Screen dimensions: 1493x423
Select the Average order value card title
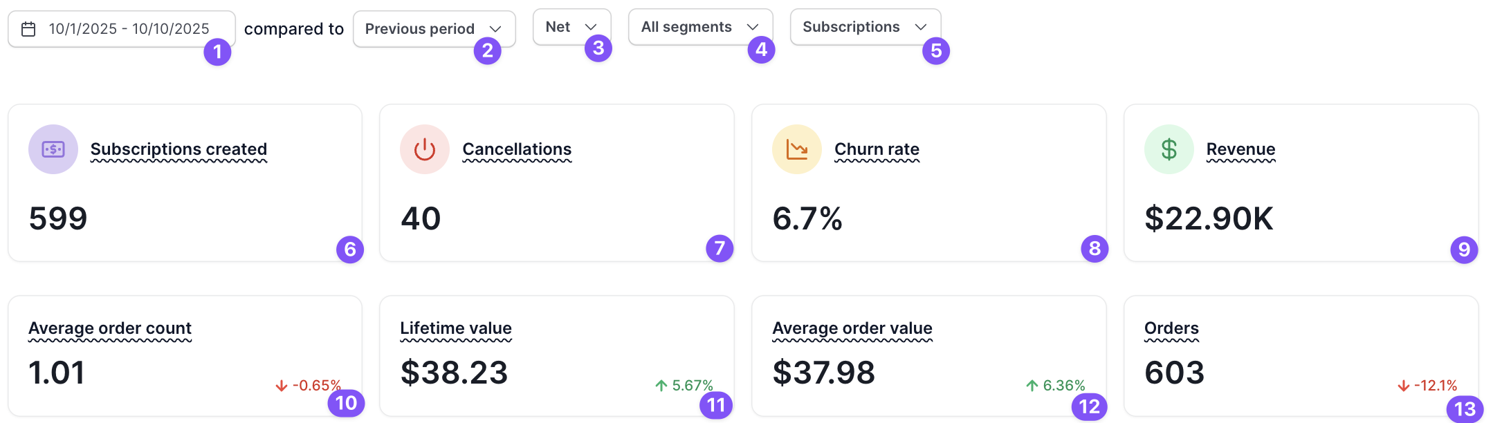click(852, 328)
